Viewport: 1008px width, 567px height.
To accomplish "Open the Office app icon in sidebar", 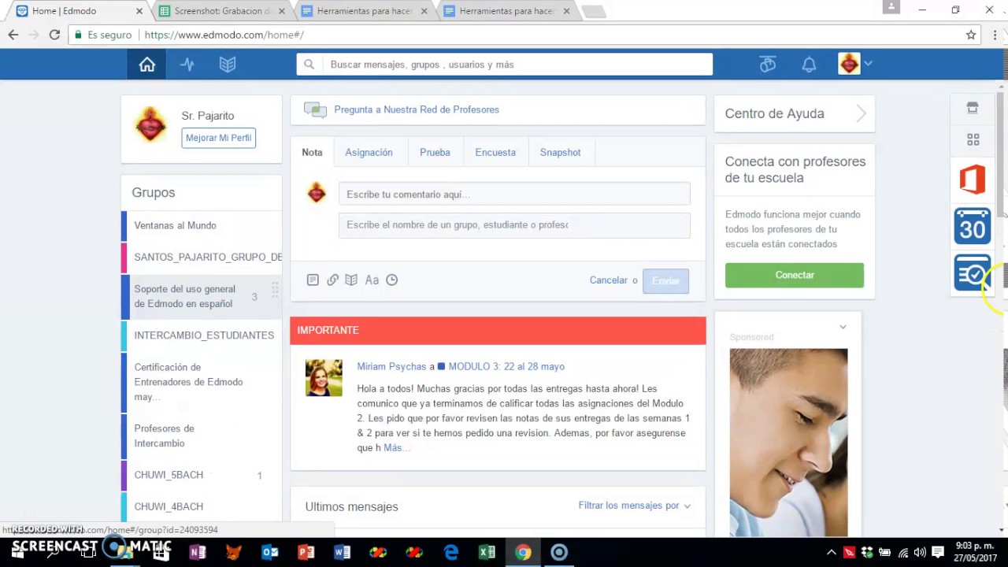I will tap(973, 180).
